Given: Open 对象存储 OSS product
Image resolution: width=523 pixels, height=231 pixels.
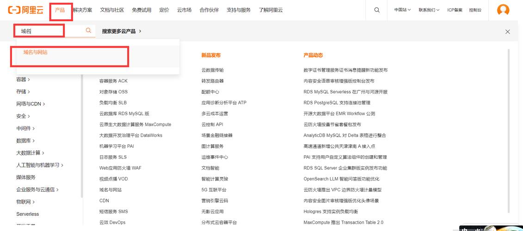Looking at the screenshot, I should (x=113, y=91).
